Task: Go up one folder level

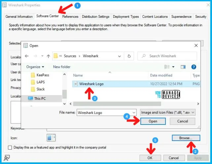Action: (49, 56)
